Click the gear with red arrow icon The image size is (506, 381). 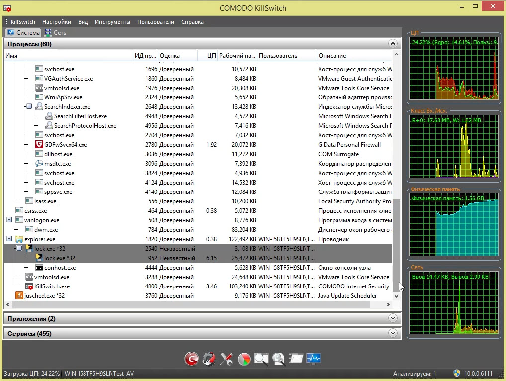point(209,358)
